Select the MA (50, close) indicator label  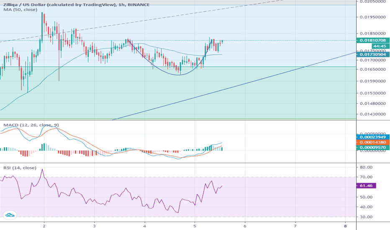[20, 10]
